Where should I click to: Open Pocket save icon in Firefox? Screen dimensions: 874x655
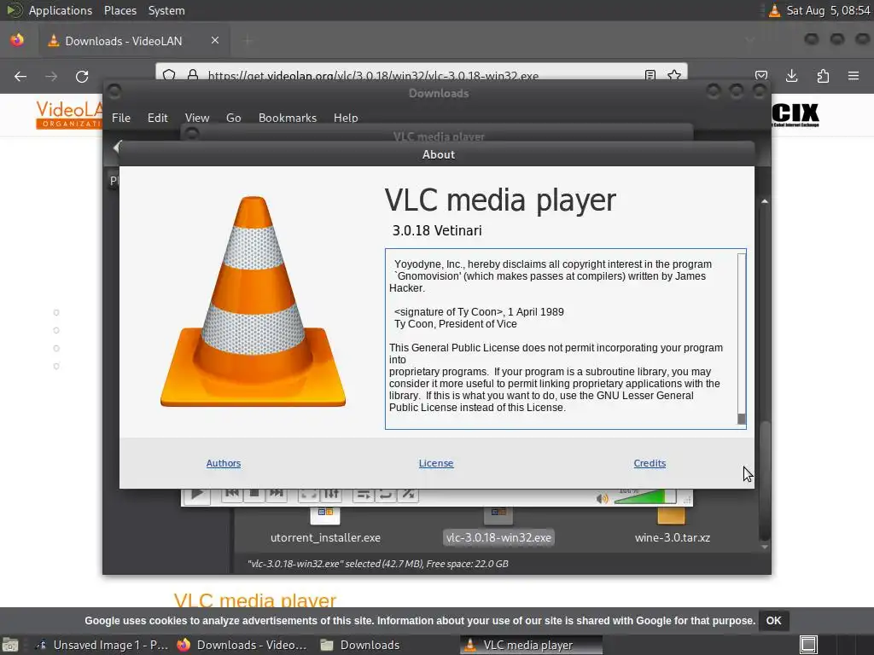[761, 76]
